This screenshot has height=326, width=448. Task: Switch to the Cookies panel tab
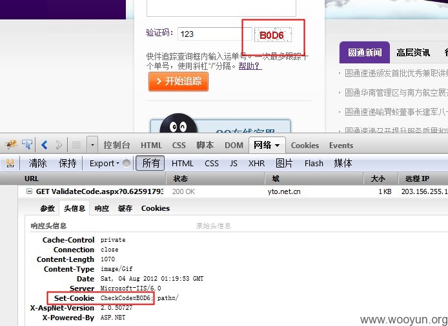(x=305, y=146)
